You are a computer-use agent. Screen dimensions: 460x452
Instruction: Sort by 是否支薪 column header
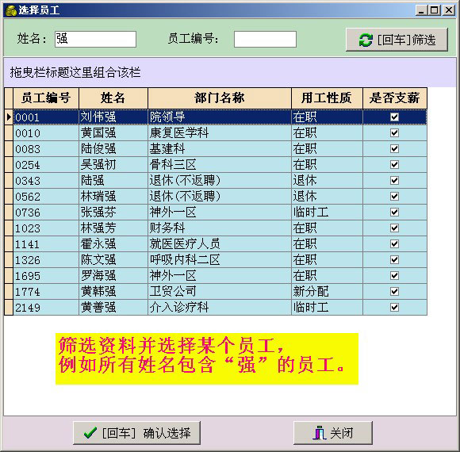click(x=395, y=98)
